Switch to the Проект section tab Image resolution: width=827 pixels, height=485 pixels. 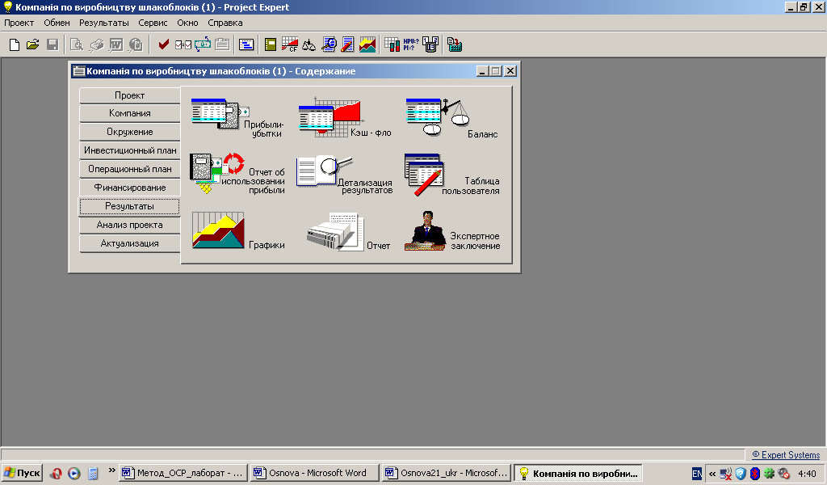point(130,95)
